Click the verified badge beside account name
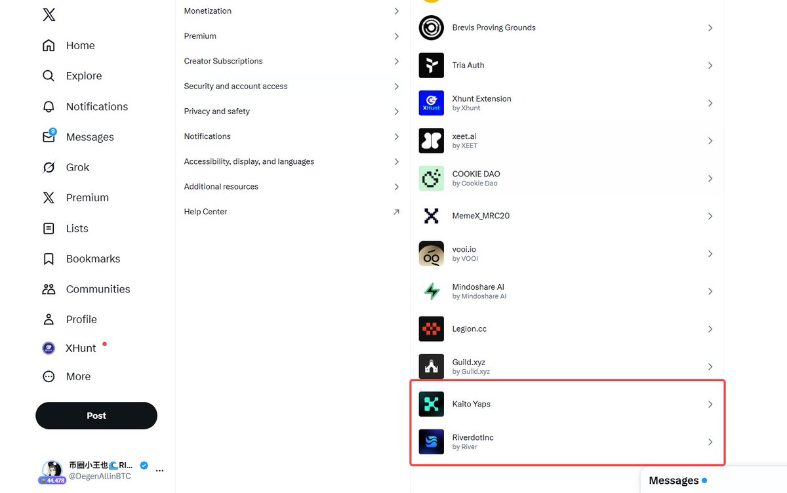The height and width of the screenshot is (493, 787). (x=144, y=465)
